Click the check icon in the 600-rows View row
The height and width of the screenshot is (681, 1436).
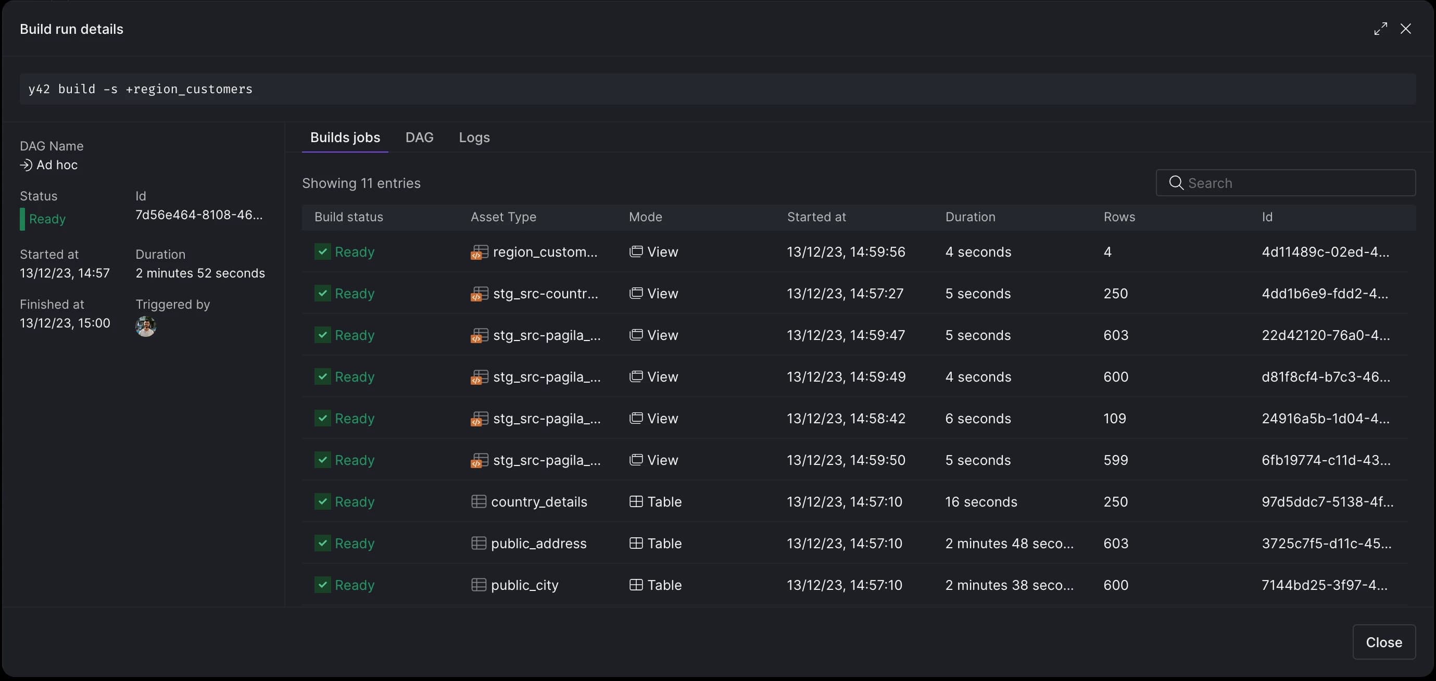point(322,377)
